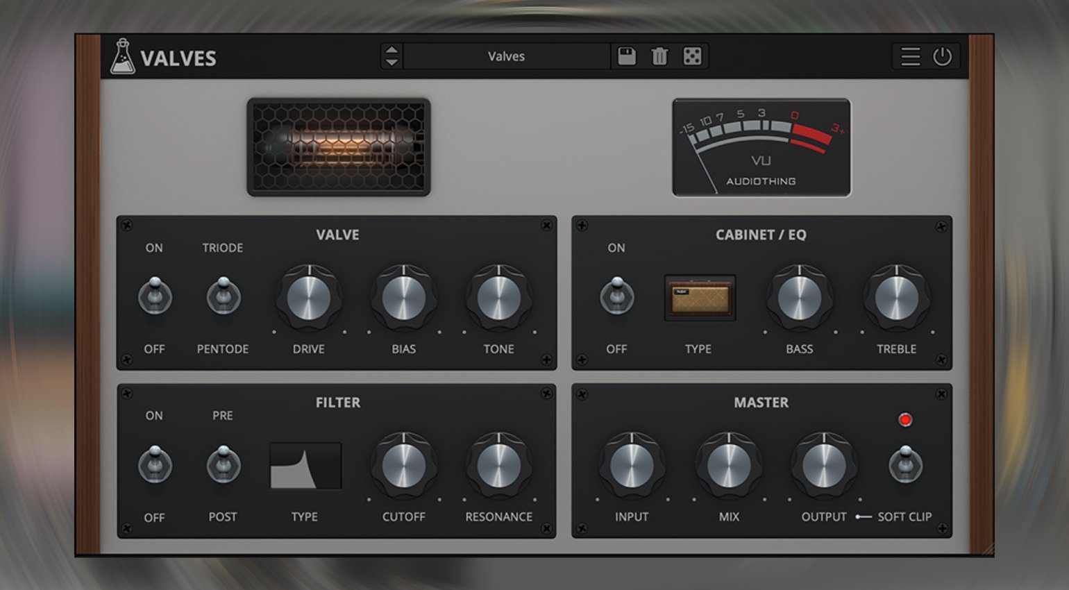Toggle the Filter section On/Off switch
This screenshot has width=1069, height=590.
point(154,465)
